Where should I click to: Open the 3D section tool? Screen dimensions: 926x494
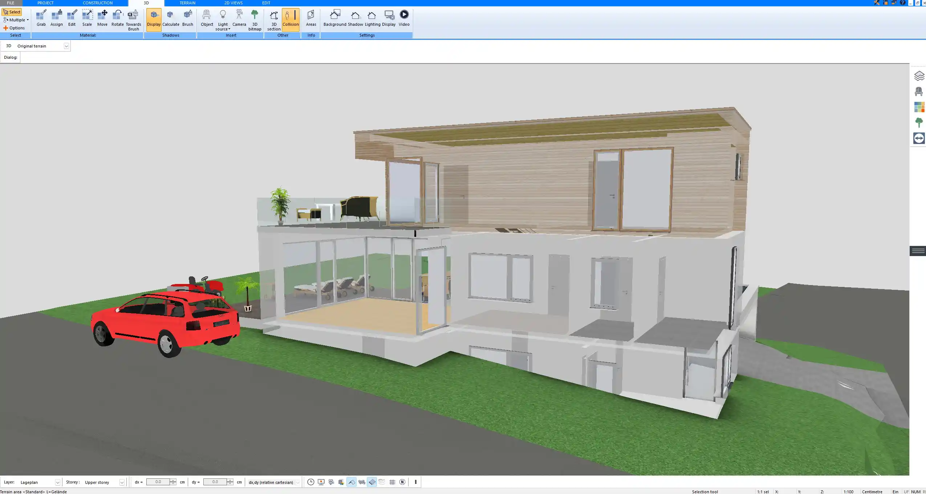(273, 17)
